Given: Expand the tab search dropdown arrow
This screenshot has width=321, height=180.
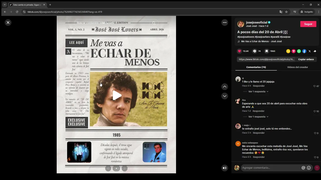Looking at the screenshot, I should point(5,5).
